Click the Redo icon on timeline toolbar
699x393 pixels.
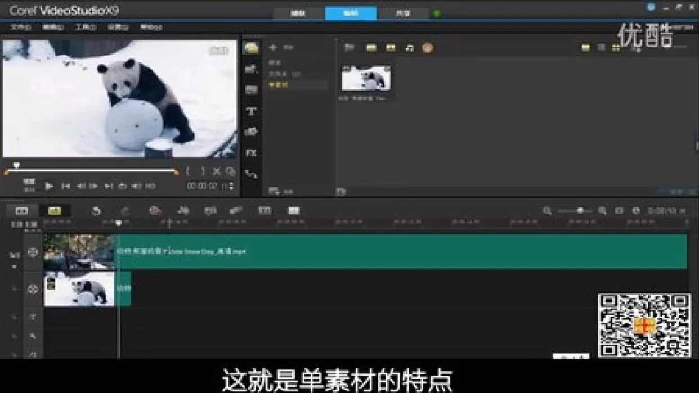[124, 210]
